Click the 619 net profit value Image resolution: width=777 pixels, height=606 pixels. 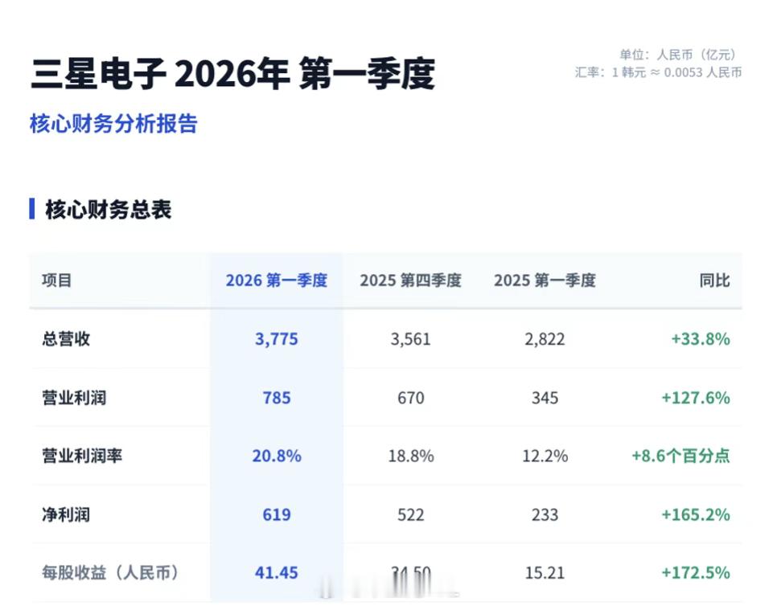click(x=277, y=515)
